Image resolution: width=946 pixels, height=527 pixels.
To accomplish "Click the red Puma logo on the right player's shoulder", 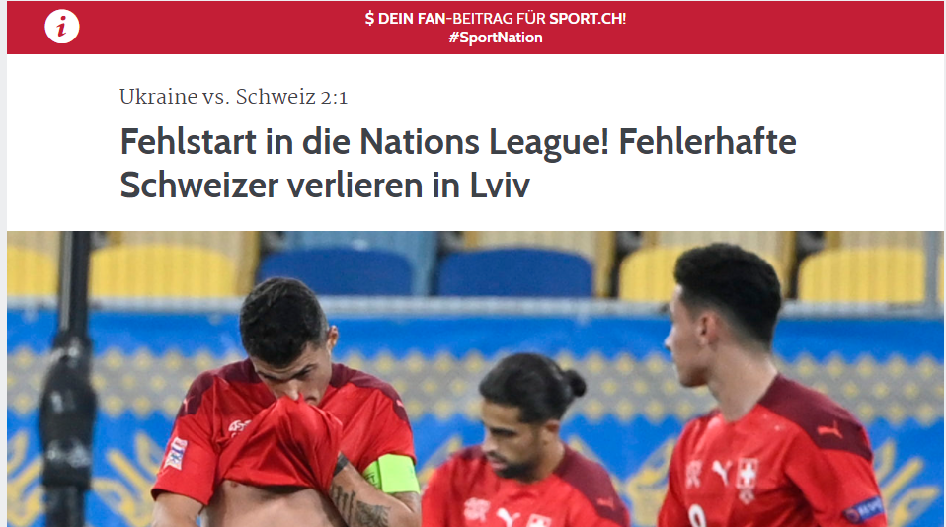I will [829, 430].
